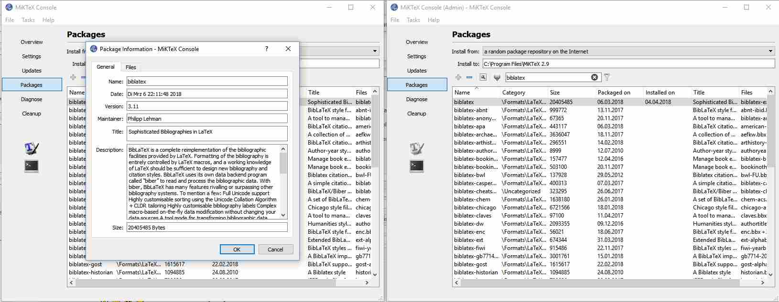Select General tab in Package Information dialog

(x=106, y=67)
